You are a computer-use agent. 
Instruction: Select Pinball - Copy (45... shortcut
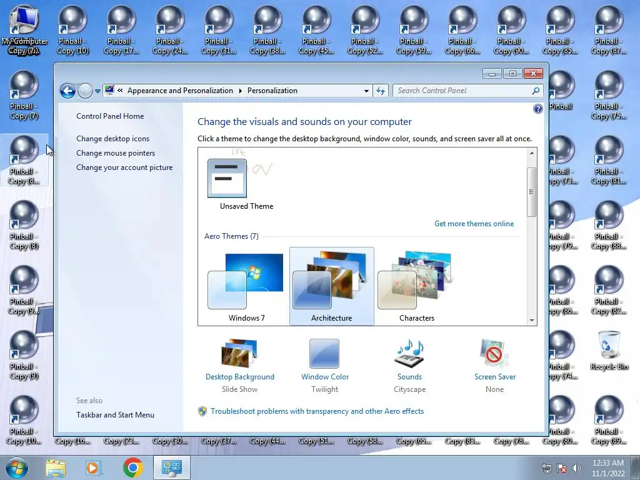316,29
